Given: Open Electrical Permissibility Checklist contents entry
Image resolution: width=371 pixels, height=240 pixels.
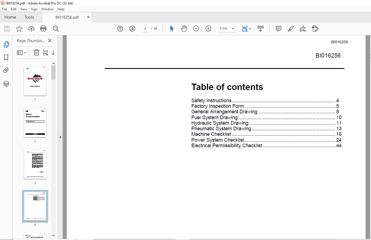Looking at the screenshot, I should click(266, 146).
